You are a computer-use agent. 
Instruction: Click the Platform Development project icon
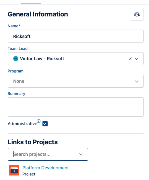tap(14, 170)
